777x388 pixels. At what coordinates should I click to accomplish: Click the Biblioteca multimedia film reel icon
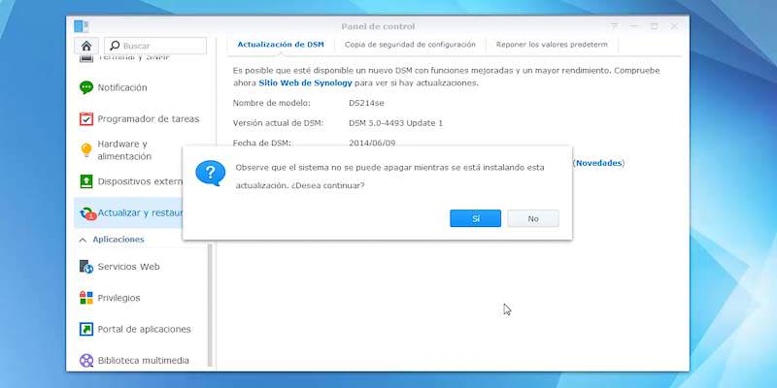[x=86, y=360]
